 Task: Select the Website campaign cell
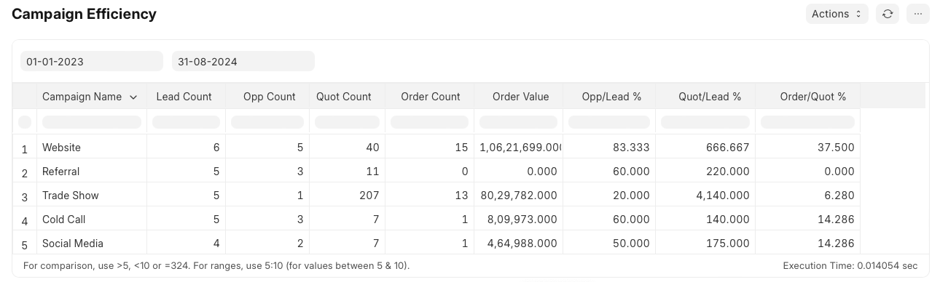point(92,148)
